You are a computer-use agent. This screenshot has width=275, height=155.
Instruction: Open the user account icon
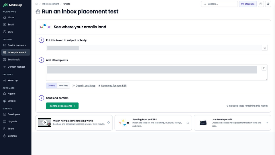click(268, 4)
